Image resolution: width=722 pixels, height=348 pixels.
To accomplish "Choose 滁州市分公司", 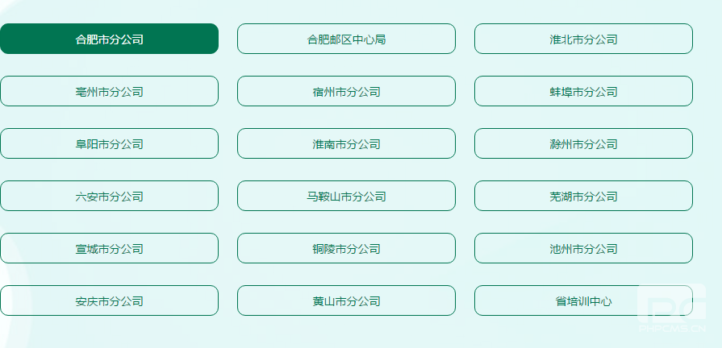I will click(x=583, y=143).
